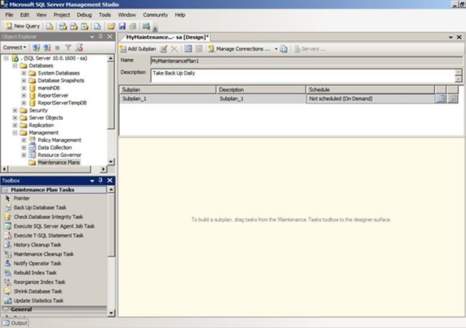Close the Toolbox panel

tap(110, 180)
